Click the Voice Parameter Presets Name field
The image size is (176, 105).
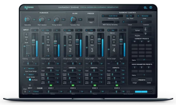[144, 75]
